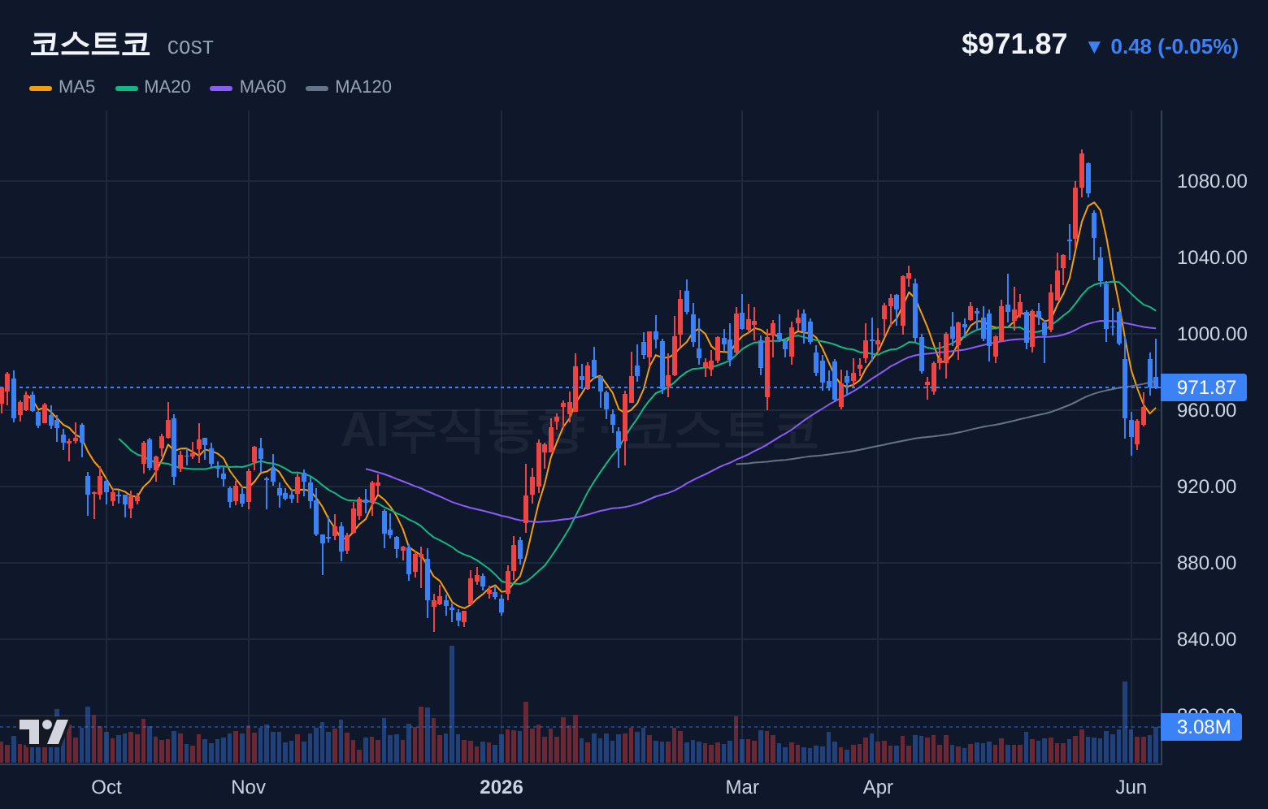The image size is (1268, 809).
Task: Click the TradingView logo icon
Action: [x=44, y=732]
